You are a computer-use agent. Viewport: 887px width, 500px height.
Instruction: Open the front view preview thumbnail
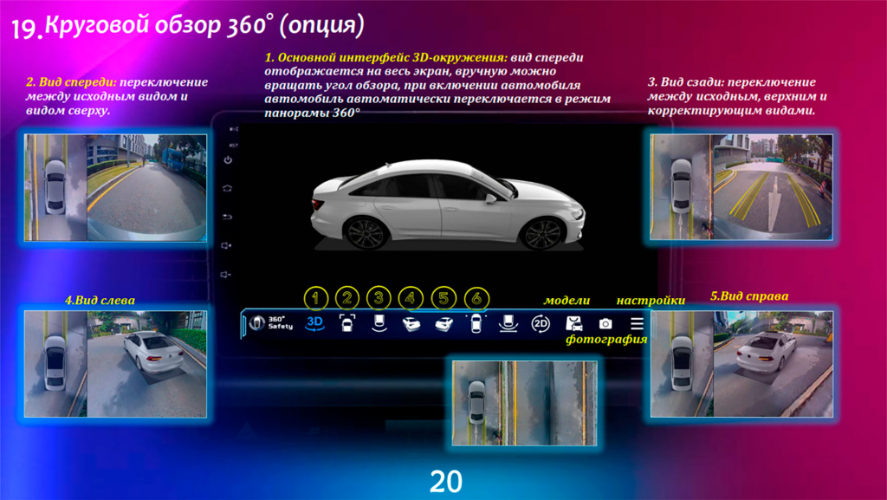(x=115, y=187)
